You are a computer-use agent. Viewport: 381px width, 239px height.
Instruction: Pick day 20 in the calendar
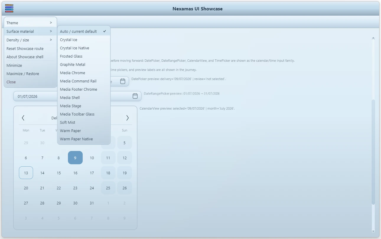(26, 188)
